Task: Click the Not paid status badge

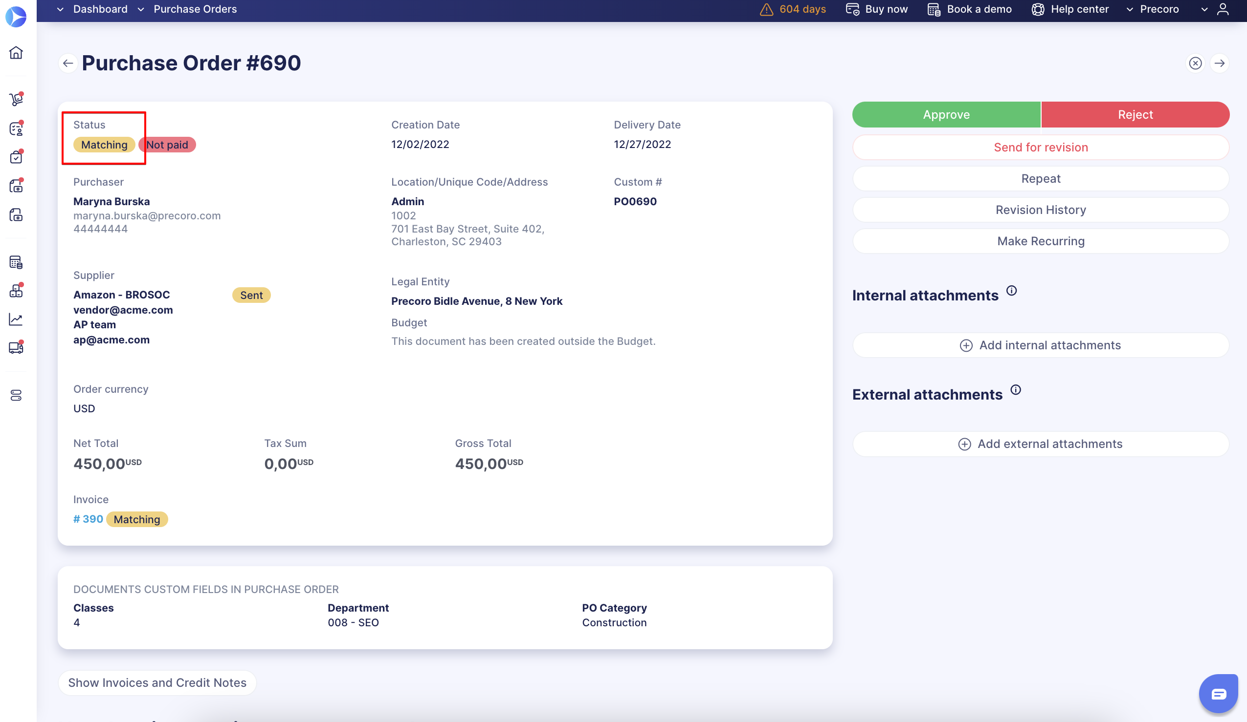Action: coord(167,145)
